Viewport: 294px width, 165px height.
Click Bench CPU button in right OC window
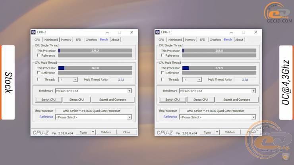click(x=172, y=100)
